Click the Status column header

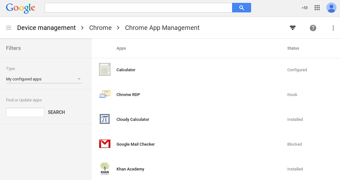coord(293,48)
